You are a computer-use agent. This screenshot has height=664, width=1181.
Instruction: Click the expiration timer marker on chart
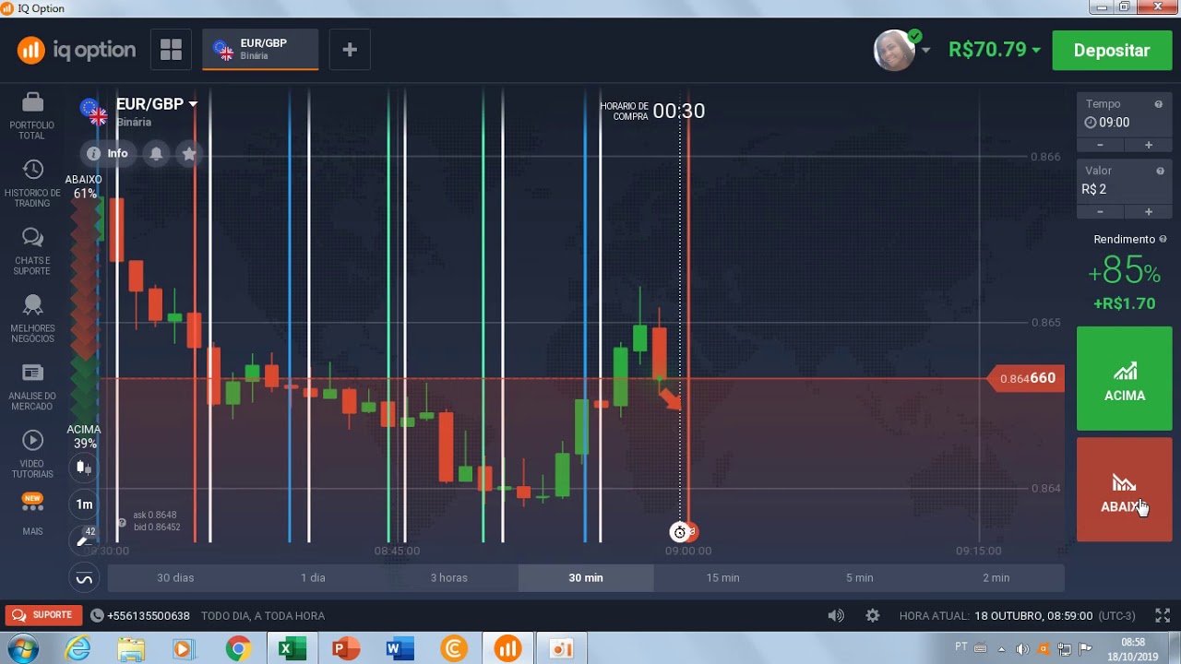tap(680, 532)
